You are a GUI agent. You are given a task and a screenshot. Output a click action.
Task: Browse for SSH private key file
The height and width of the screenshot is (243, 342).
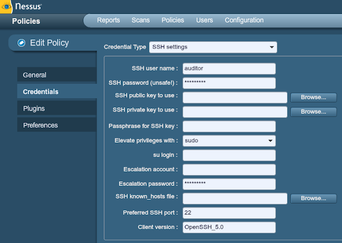point(314,112)
